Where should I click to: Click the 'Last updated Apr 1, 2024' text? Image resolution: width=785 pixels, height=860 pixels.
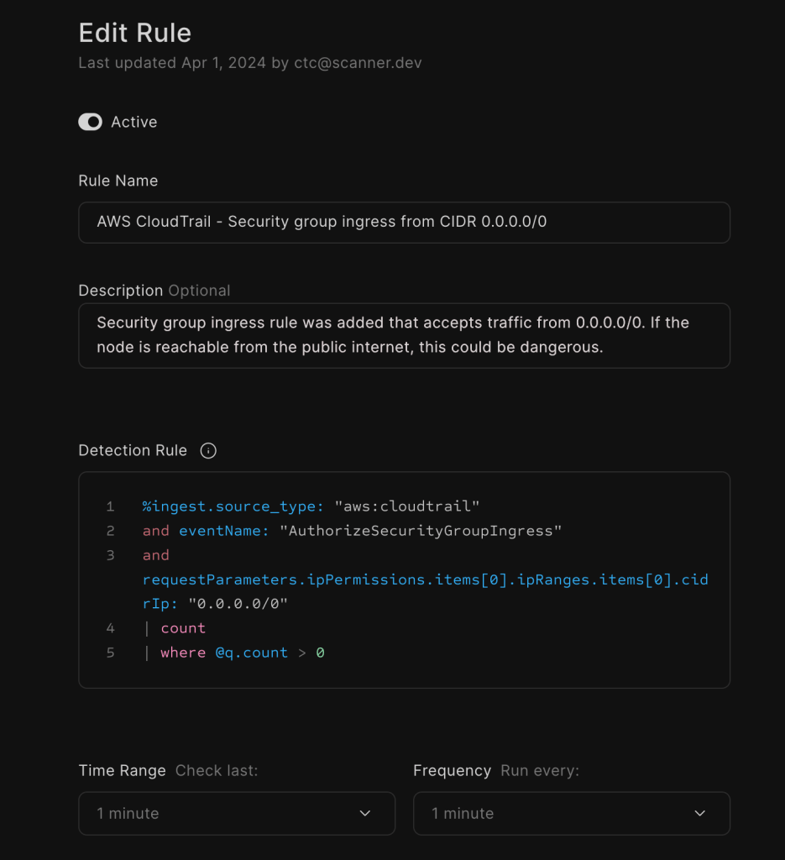pos(171,63)
